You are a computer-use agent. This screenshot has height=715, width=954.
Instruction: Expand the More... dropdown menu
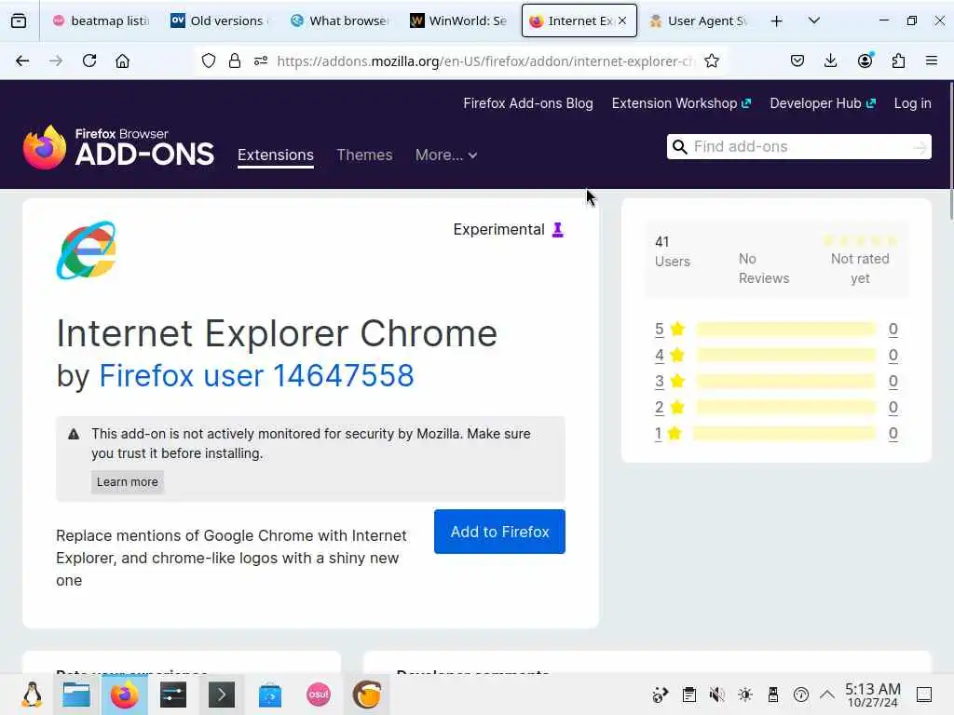pos(446,155)
